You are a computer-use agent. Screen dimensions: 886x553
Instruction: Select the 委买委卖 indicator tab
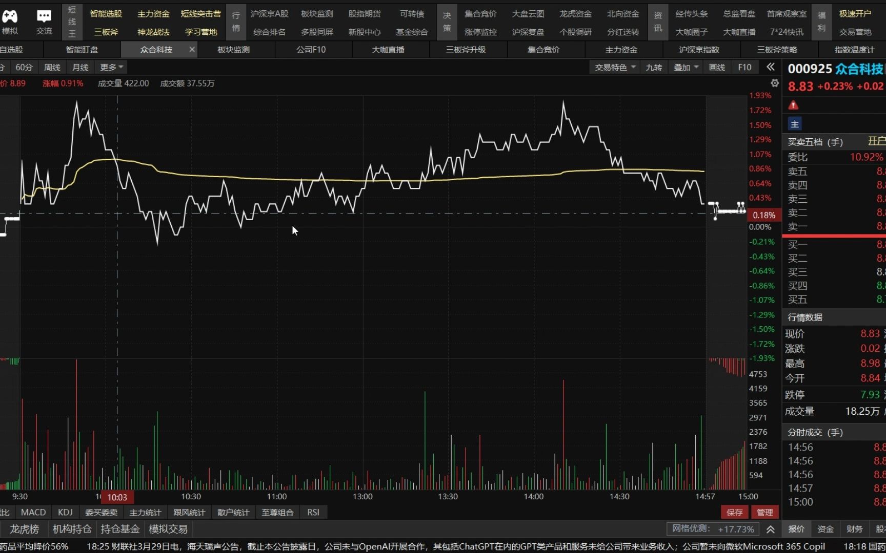coord(101,512)
